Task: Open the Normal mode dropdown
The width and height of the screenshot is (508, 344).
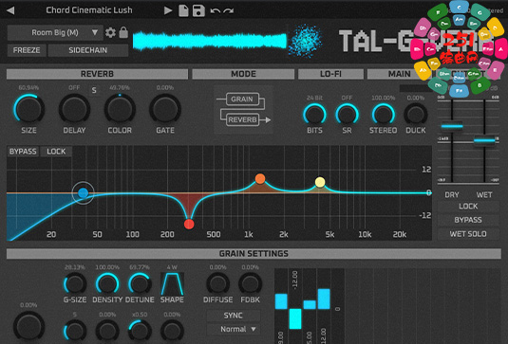Action: pos(234,330)
